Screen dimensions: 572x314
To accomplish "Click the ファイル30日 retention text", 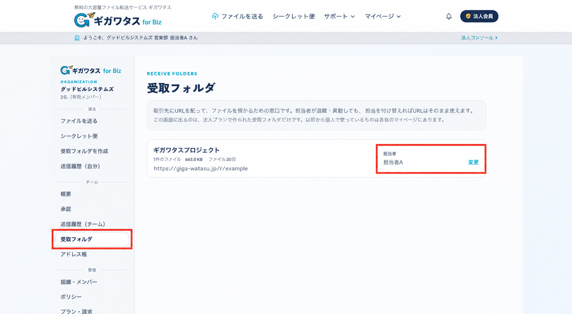I will 222,159.
